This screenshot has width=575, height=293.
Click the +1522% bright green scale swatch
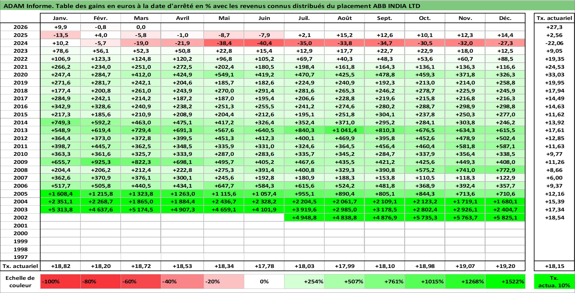505,281
